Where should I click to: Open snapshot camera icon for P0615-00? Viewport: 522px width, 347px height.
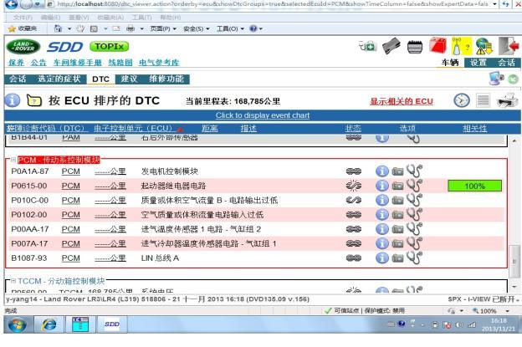pyautogui.click(x=397, y=186)
